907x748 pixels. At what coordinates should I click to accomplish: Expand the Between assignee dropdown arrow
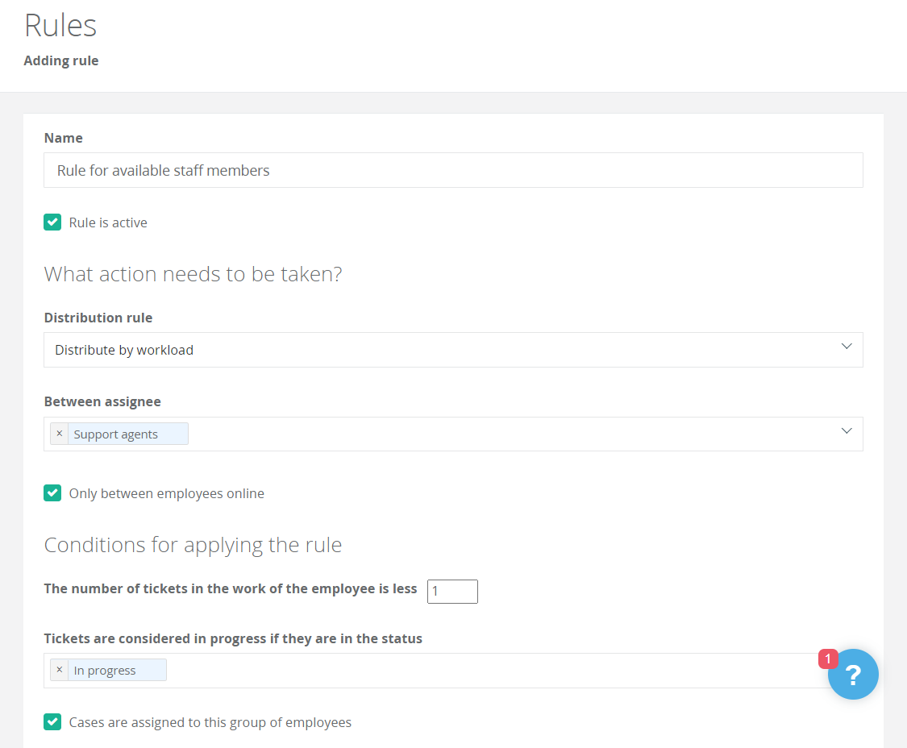847,431
